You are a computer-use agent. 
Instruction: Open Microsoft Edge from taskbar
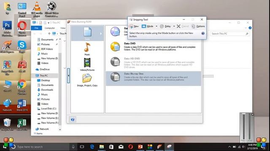(x=92, y=147)
